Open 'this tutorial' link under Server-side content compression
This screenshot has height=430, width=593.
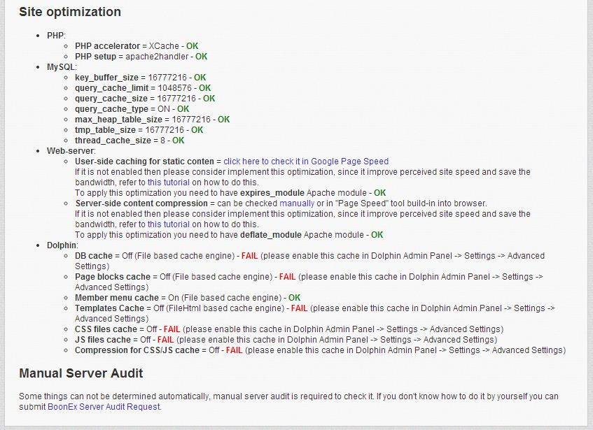click(168, 224)
